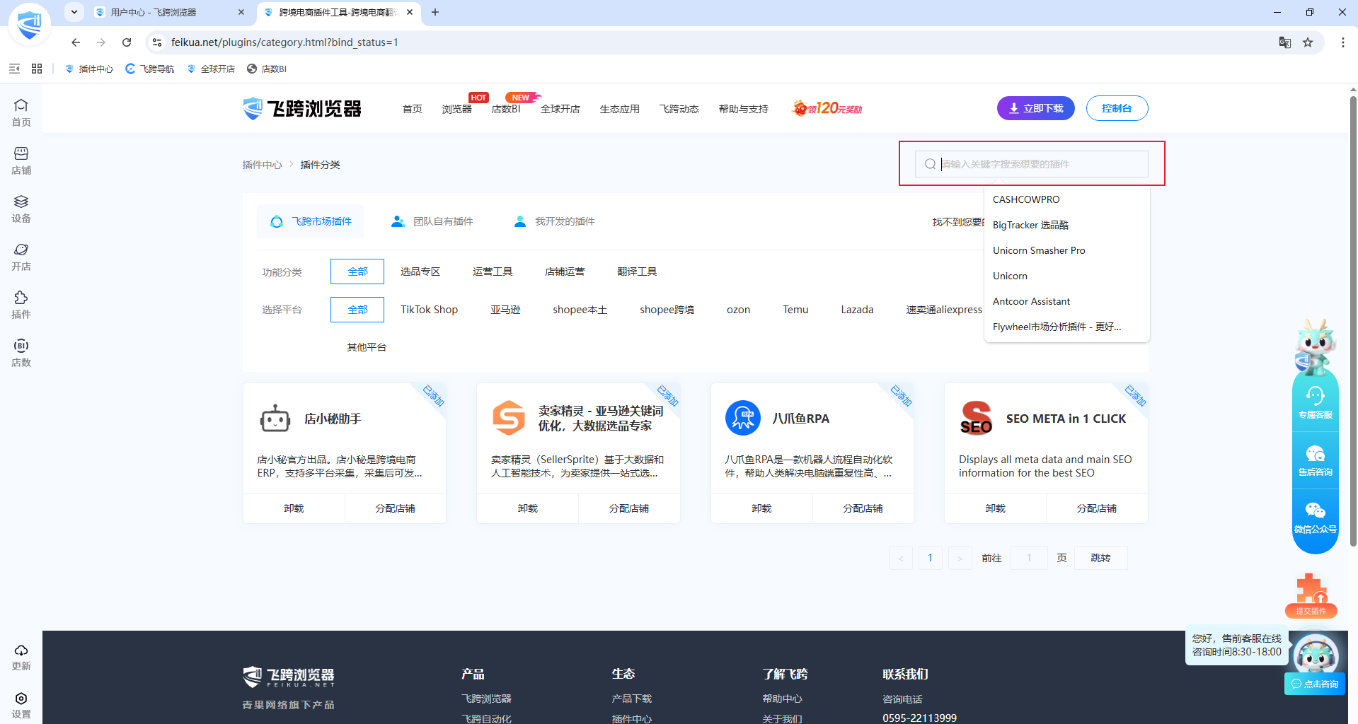The image size is (1358, 724).
Task: Click the 立即下载 download button
Action: pos(1036,108)
